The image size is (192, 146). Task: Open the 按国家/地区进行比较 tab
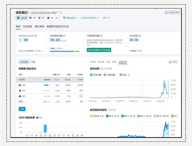(58, 27)
